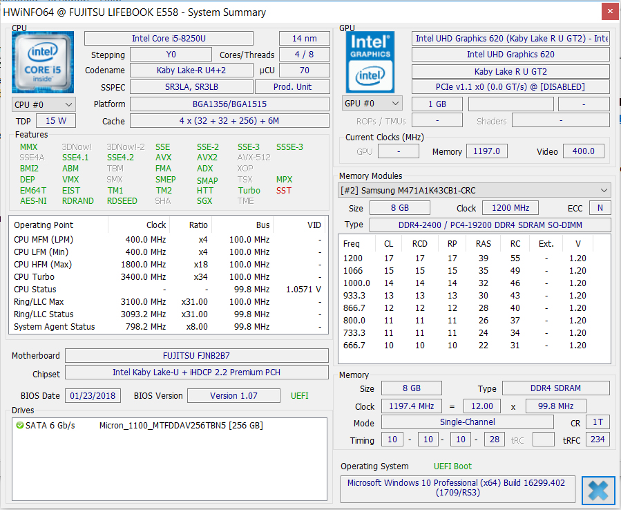This screenshot has height=510, width=621.
Task: Click the Intel Core i5-8250U name field
Action: click(x=169, y=39)
